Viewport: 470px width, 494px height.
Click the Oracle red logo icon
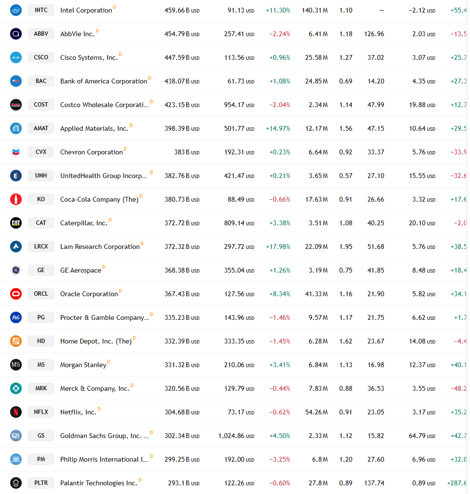coord(16,294)
